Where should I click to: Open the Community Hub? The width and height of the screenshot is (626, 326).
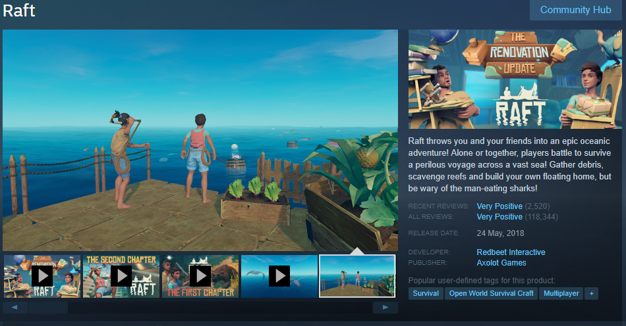coord(575,10)
